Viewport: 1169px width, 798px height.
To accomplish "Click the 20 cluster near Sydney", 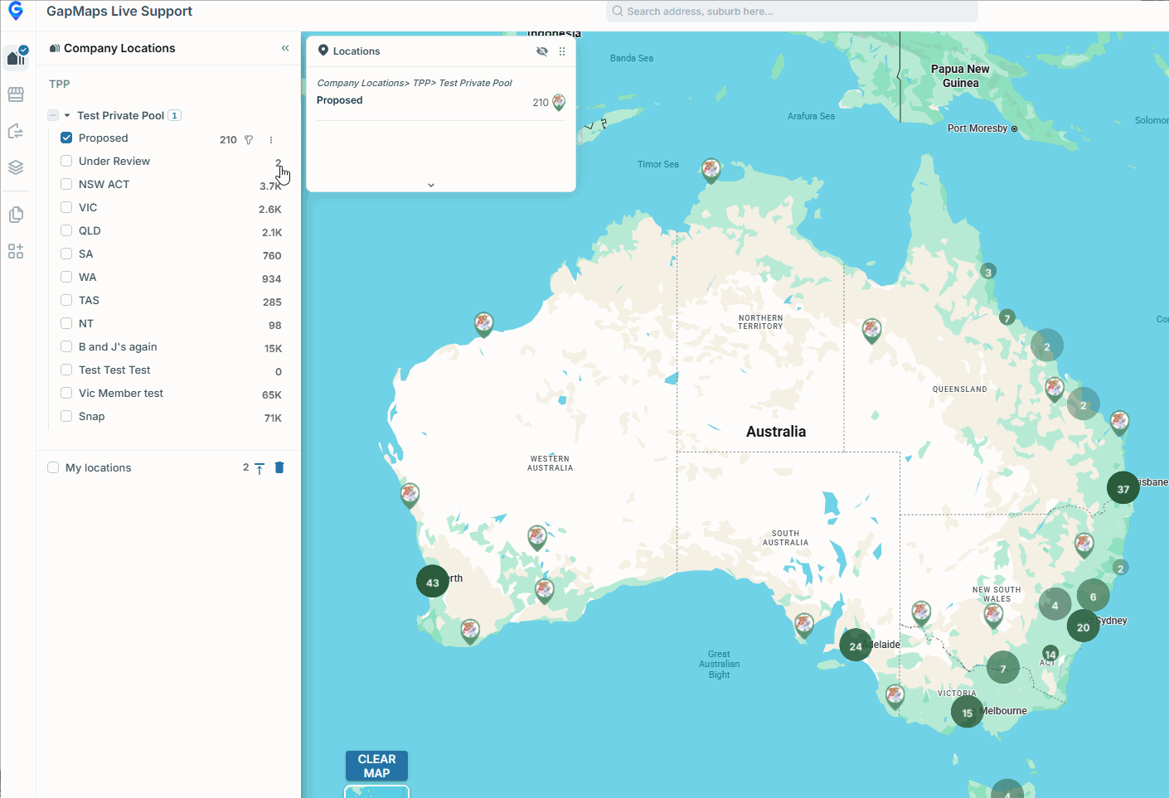I will coord(1084,626).
